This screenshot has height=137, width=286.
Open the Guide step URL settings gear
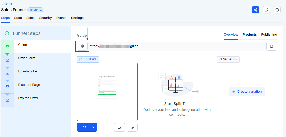point(82,46)
